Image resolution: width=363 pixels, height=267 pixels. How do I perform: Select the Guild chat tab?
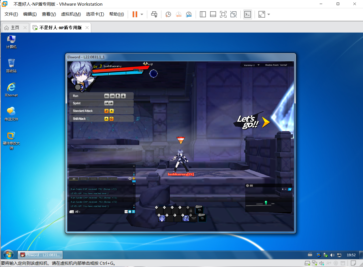93,179
